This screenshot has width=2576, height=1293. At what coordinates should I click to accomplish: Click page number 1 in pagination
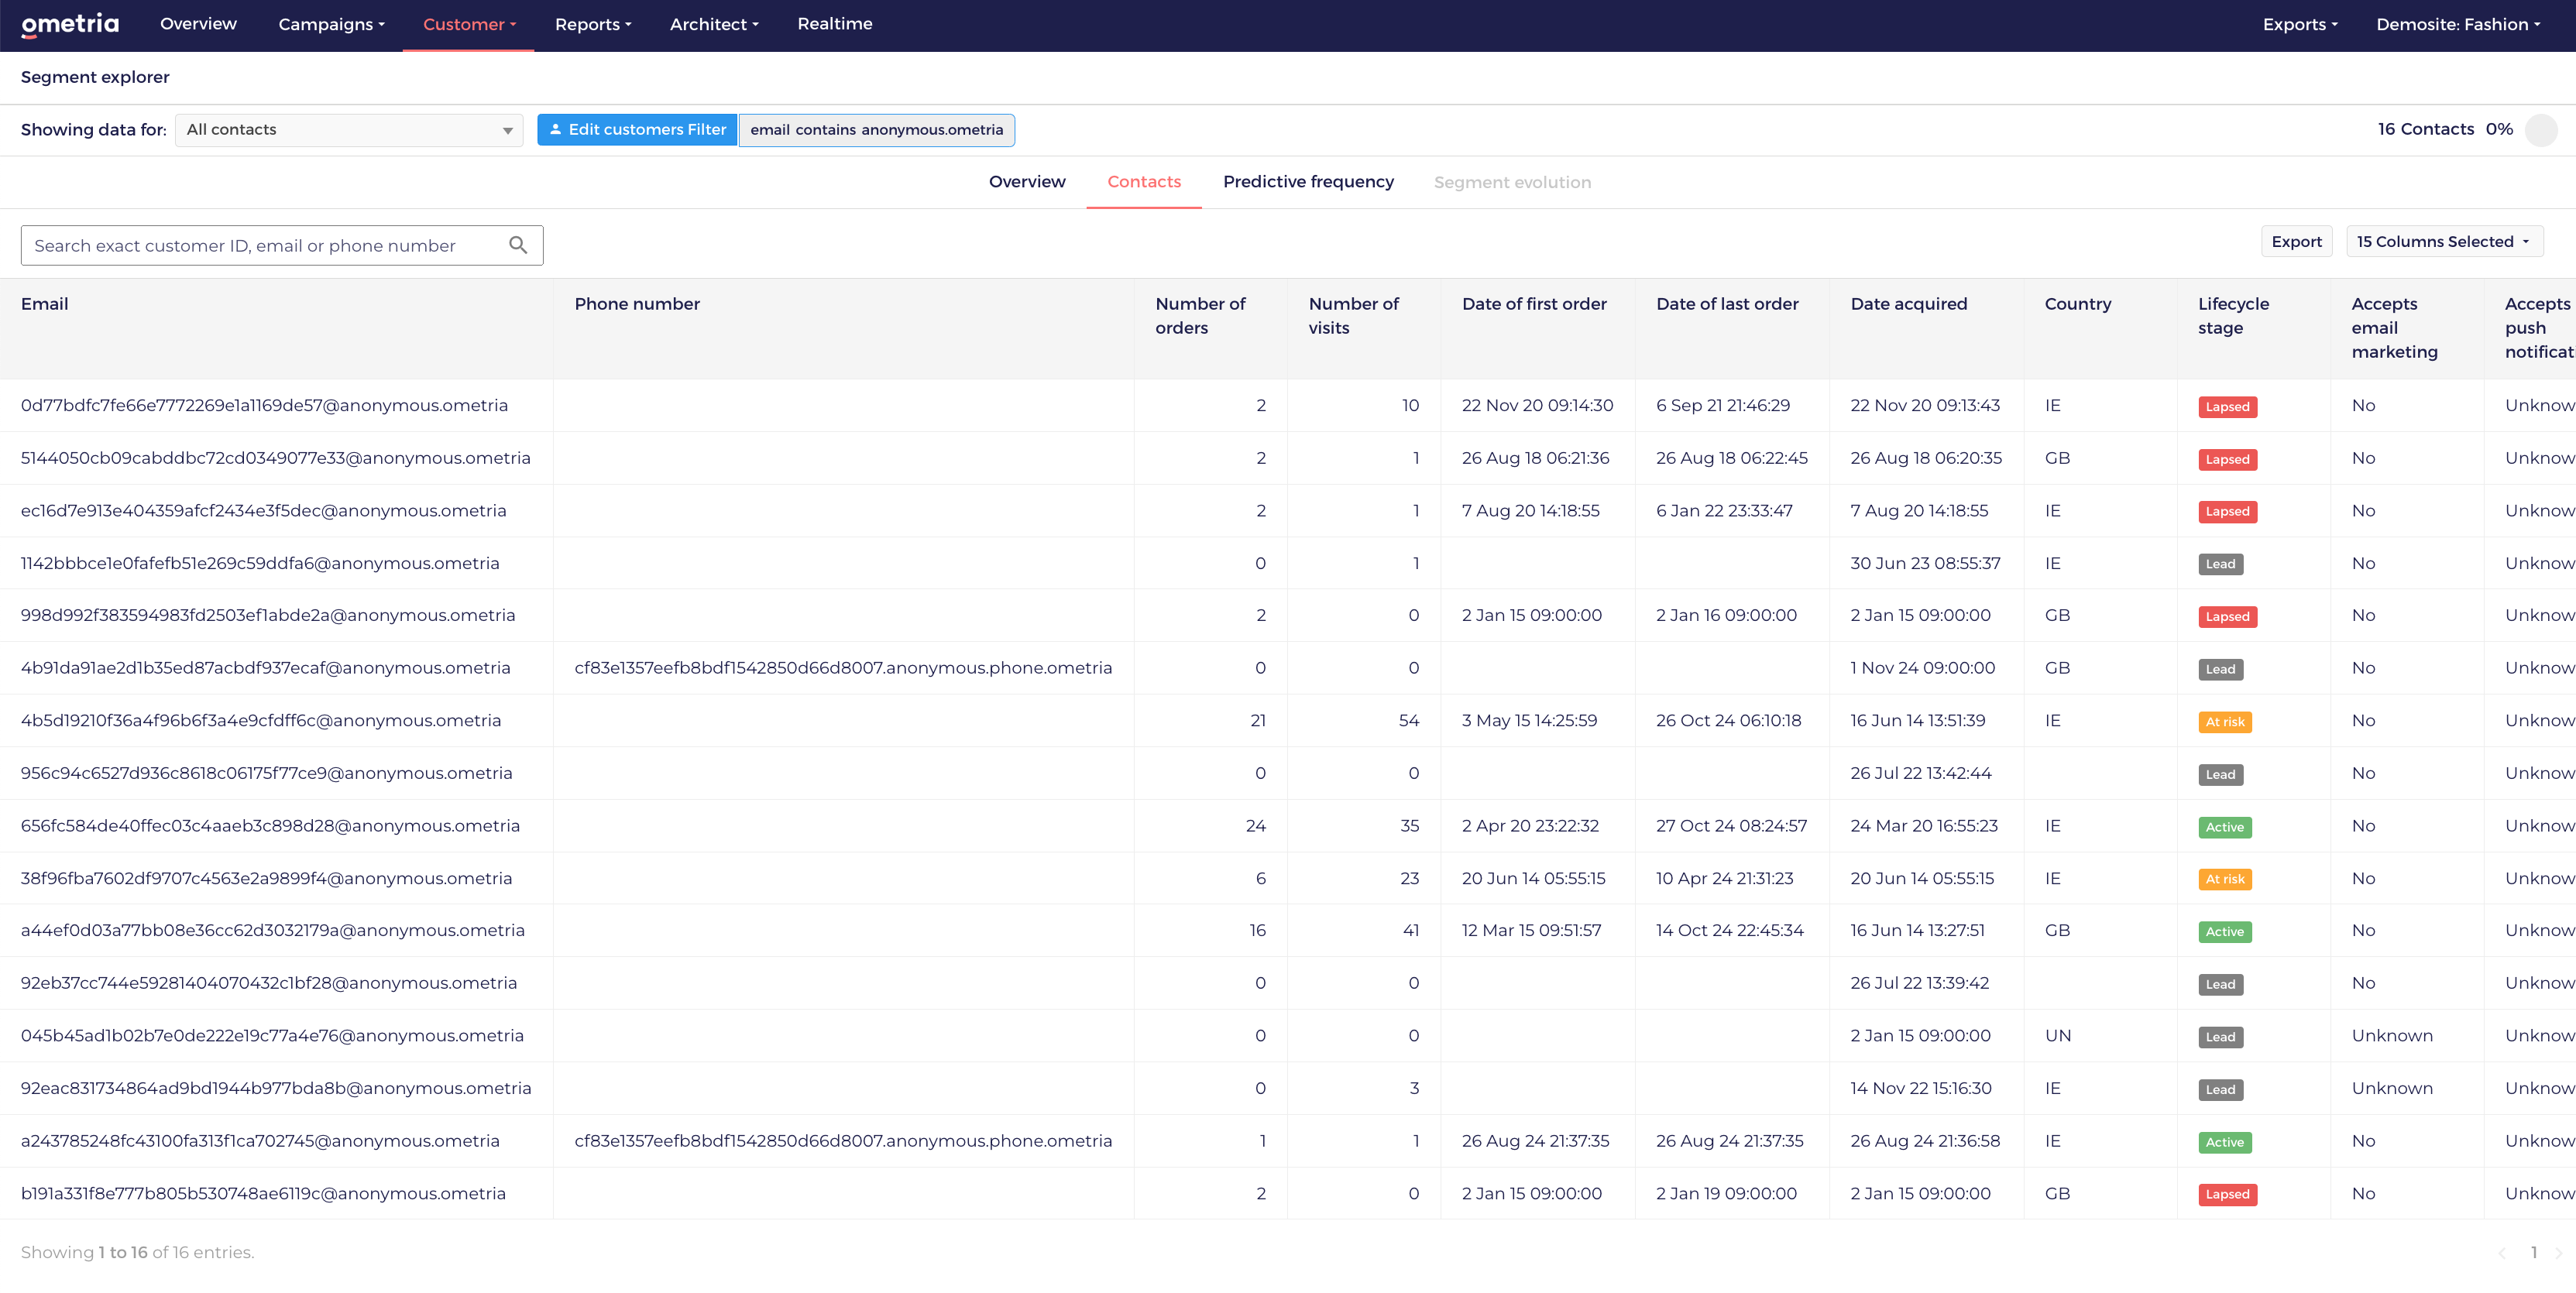(x=2533, y=1253)
